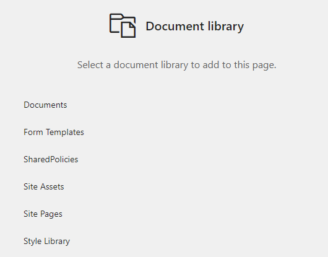This screenshot has height=257, width=328.
Task: Click the 'Select a document library' instruction text
Action: point(177,65)
